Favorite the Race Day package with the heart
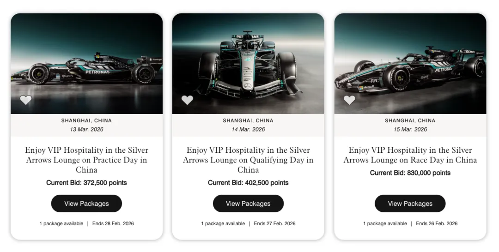The height and width of the screenshot is (252, 499). click(x=349, y=100)
